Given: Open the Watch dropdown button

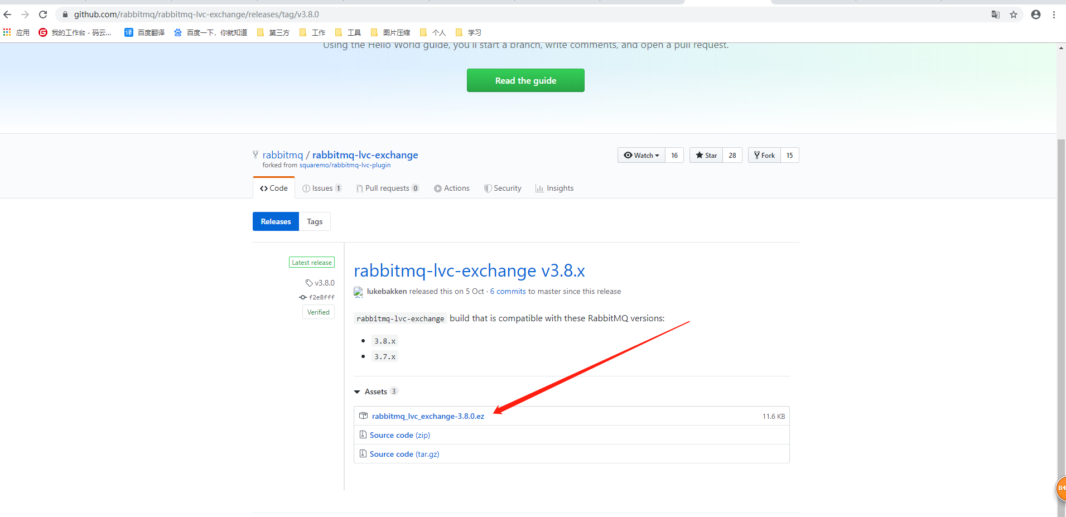Looking at the screenshot, I should click(641, 155).
